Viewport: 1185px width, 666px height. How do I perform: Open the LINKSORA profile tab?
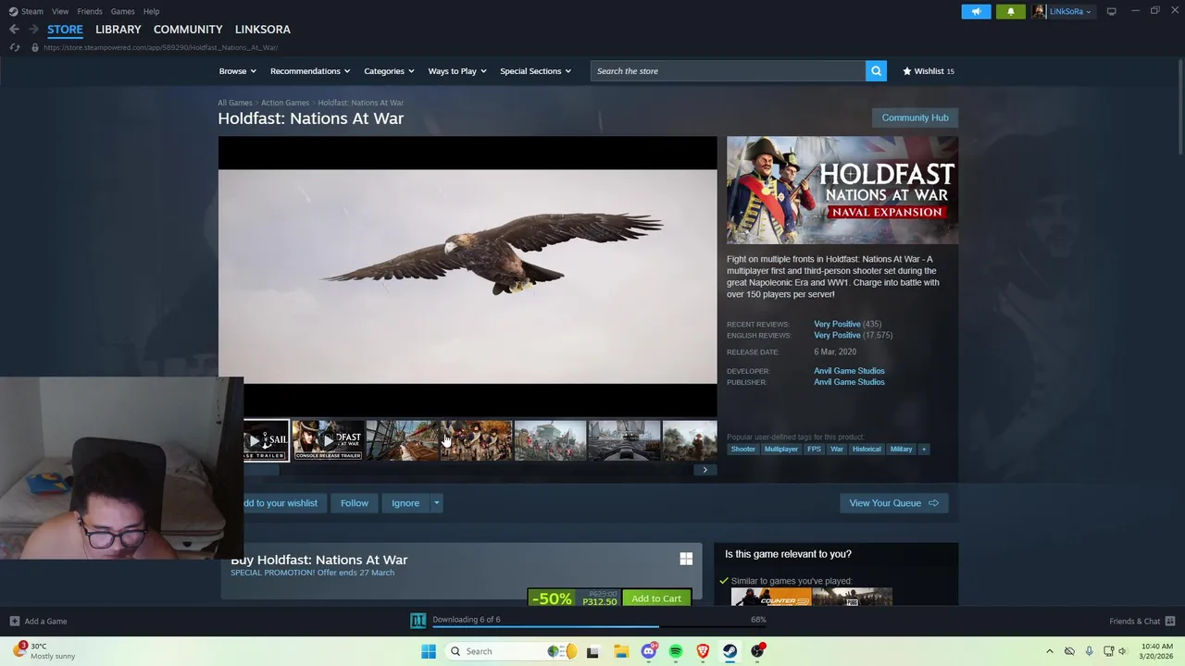[x=263, y=30]
